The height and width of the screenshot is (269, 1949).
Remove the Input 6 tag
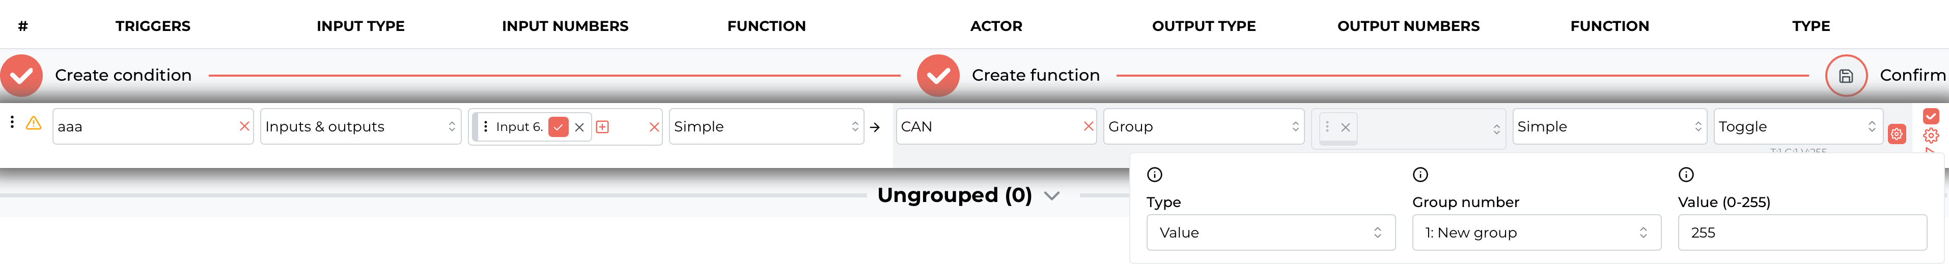[x=579, y=127]
